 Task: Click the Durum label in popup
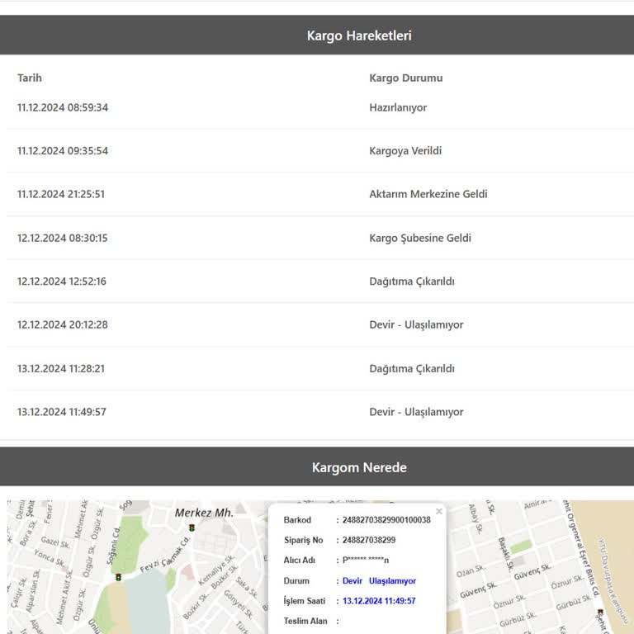coord(296,581)
